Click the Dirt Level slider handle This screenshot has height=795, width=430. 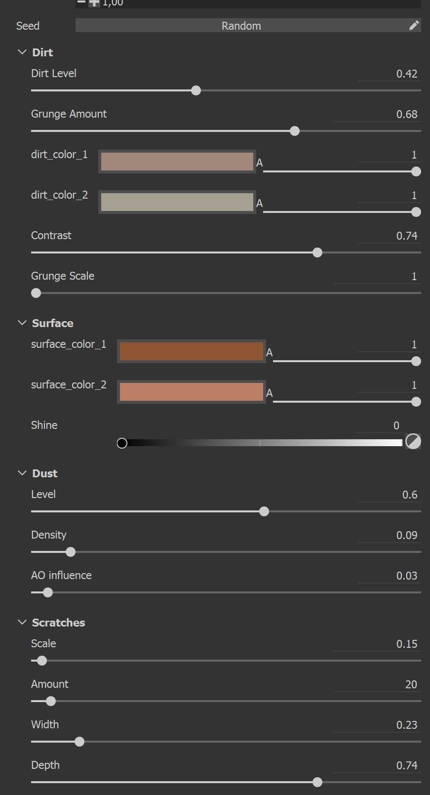click(196, 90)
